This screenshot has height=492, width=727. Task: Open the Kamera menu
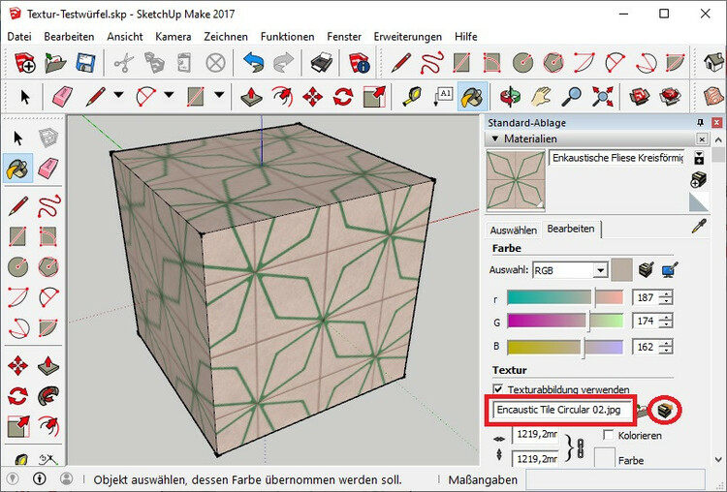coord(173,36)
